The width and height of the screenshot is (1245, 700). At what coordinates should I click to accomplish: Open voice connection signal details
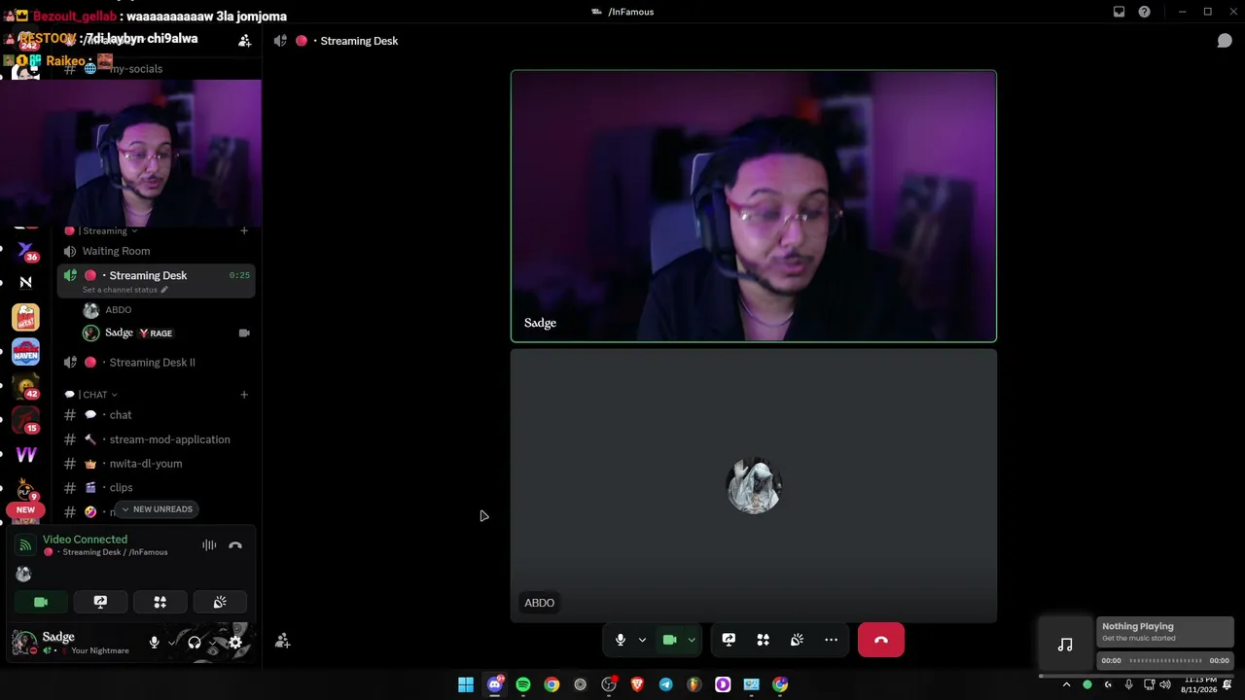pos(25,545)
